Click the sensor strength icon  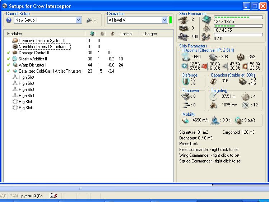tap(246, 105)
